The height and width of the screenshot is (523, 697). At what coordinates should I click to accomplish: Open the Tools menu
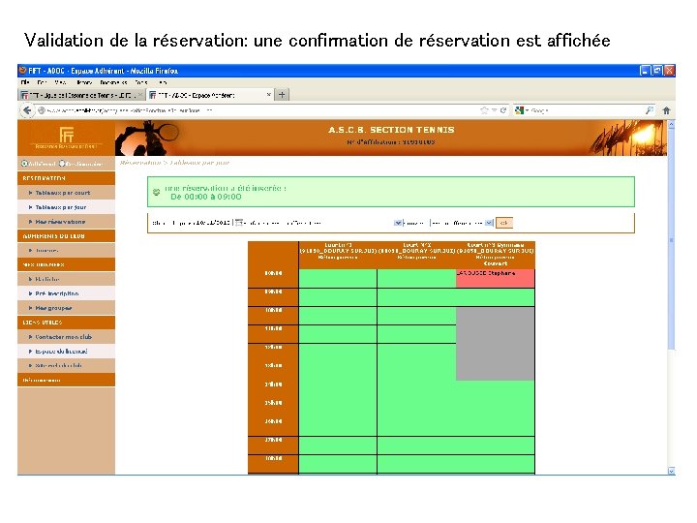tap(141, 82)
